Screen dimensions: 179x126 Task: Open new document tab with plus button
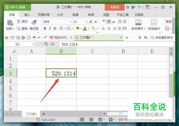(127, 37)
